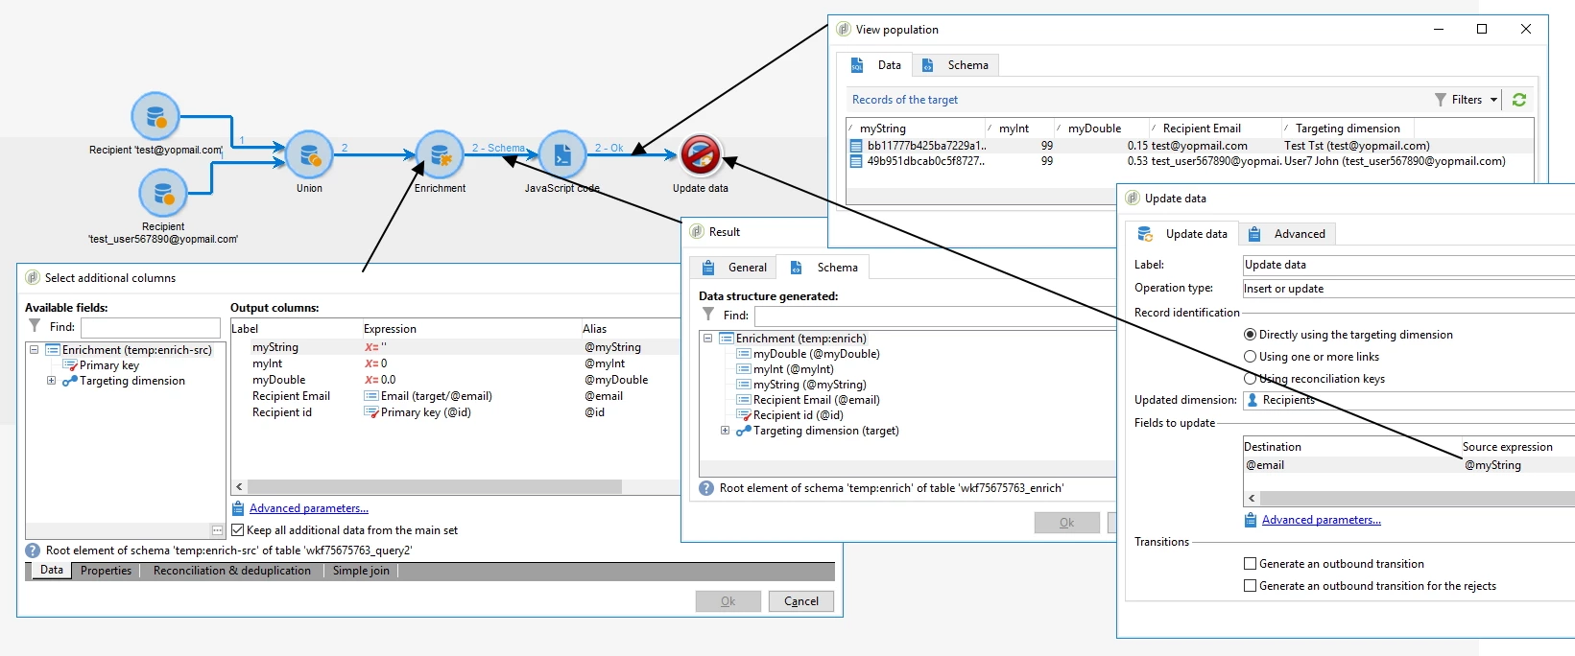Click the View population window title icon
This screenshot has width=1575, height=656.
844,30
